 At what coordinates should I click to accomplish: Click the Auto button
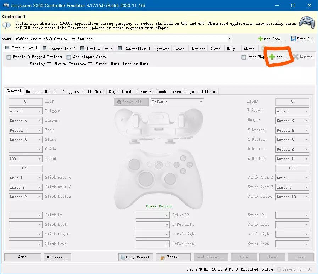[x=244, y=257]
